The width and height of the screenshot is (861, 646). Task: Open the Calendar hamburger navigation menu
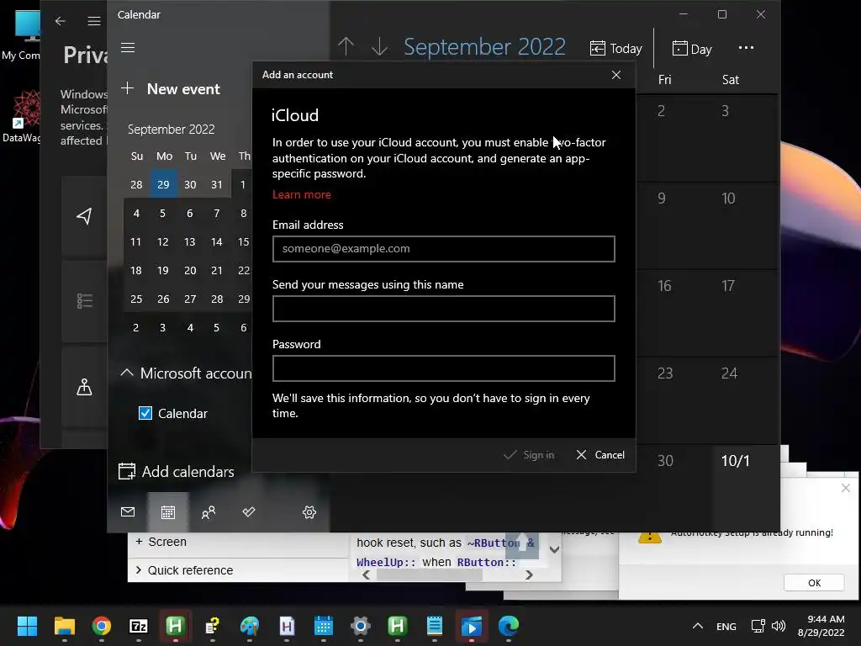click(x=128, y=48)
